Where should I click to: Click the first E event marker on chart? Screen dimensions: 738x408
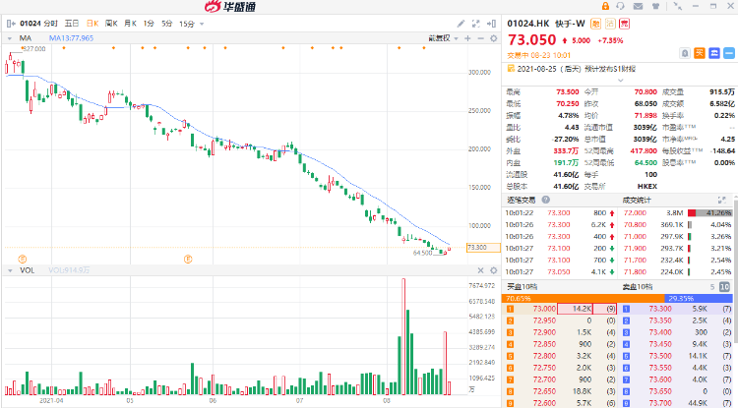(23, 259)
